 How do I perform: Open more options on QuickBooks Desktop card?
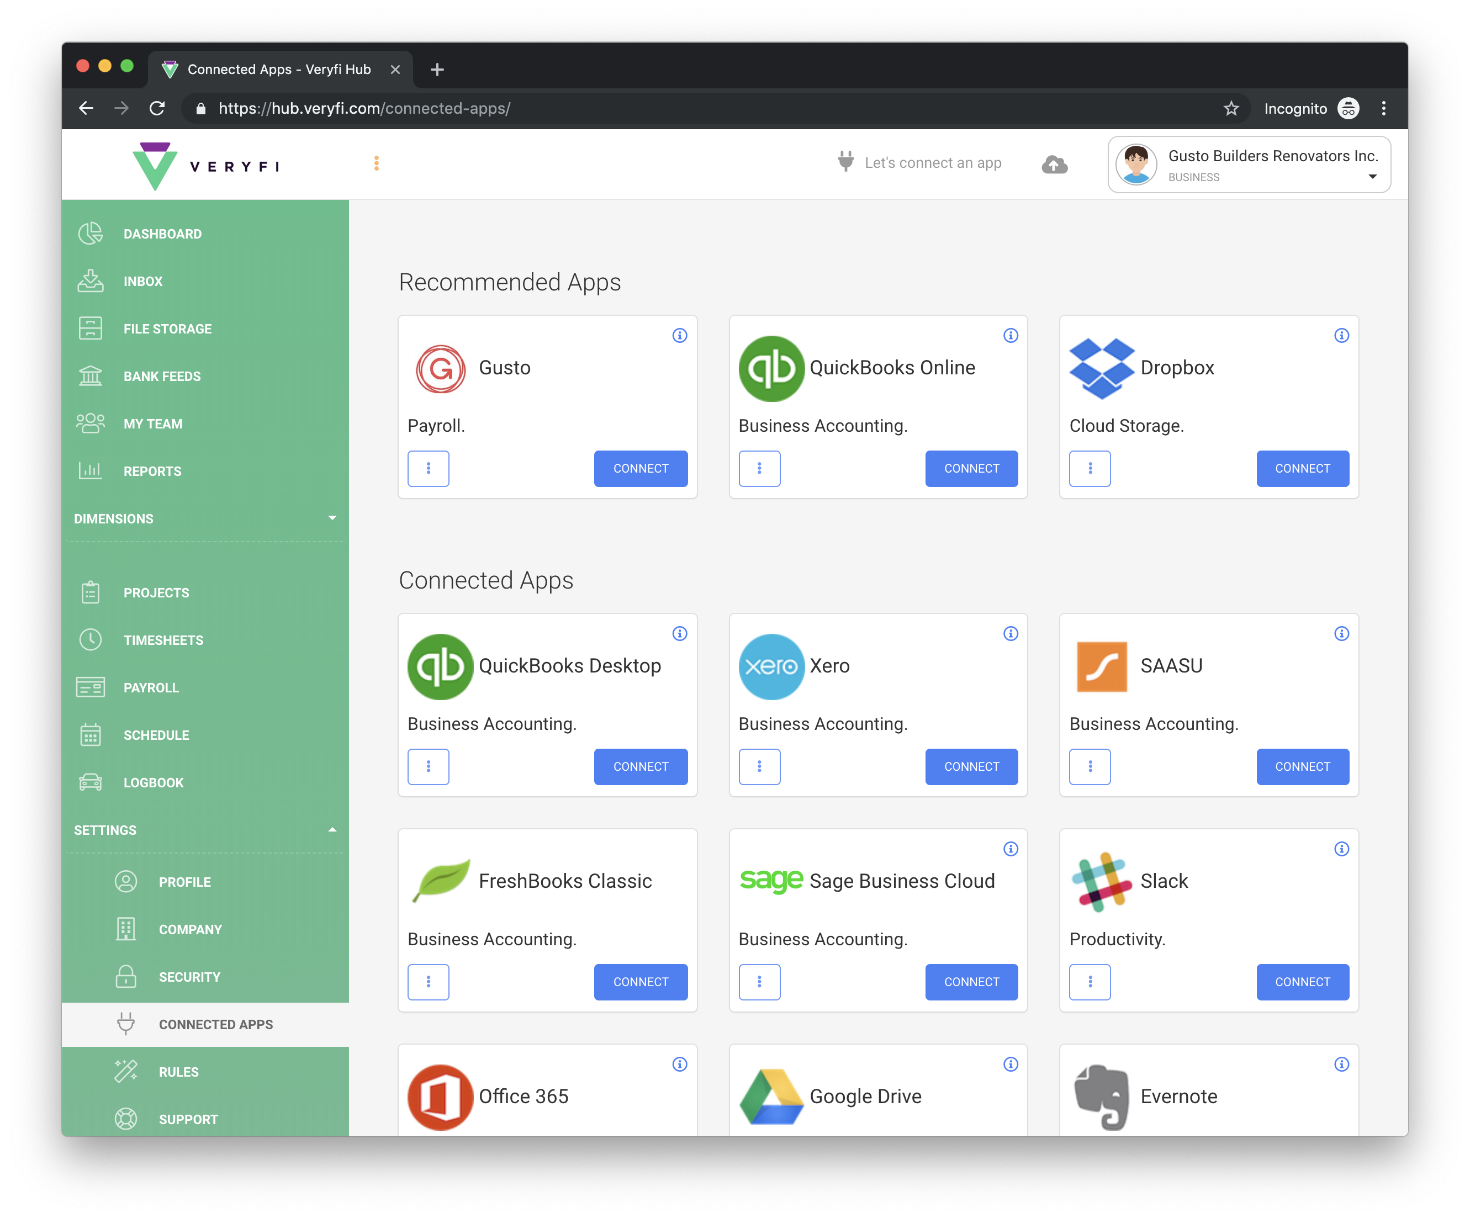point(429,766)
